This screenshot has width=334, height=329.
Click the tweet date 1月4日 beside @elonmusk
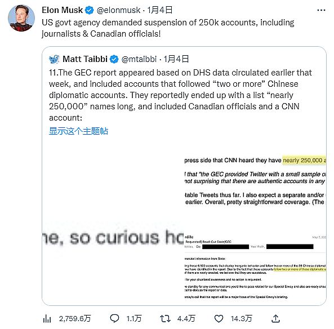pos(160,10)
